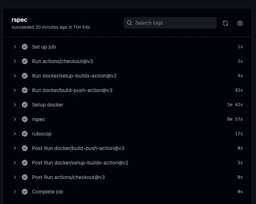The width and height of the screenshot is (256, 204).
Task: Click the success checkmark beside Set up job
Action: click(25, 47)
